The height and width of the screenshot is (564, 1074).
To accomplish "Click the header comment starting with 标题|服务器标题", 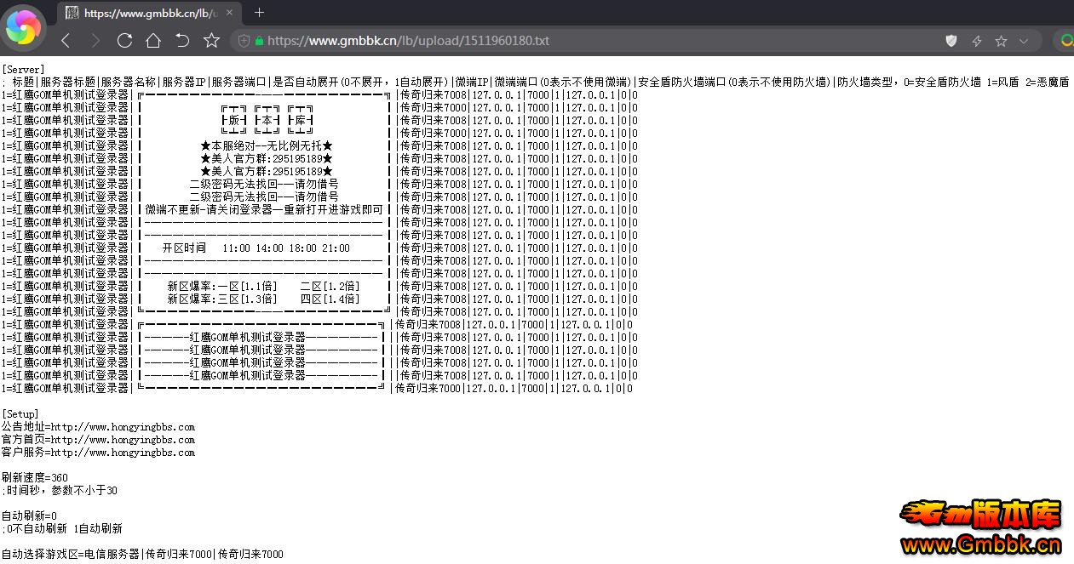I will [537, 83].
